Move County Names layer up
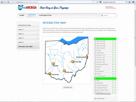 click(113, 53)
